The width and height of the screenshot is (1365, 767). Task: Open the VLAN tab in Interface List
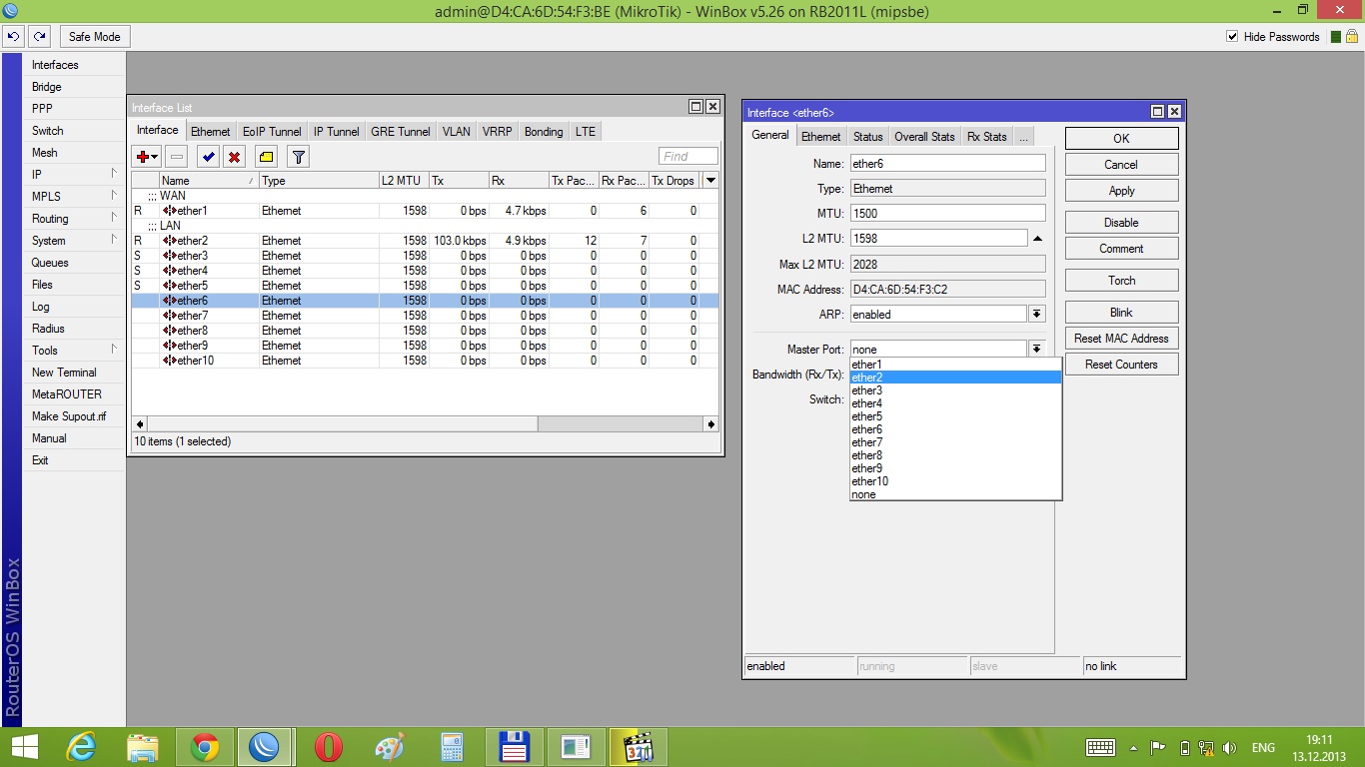(456, 132)
